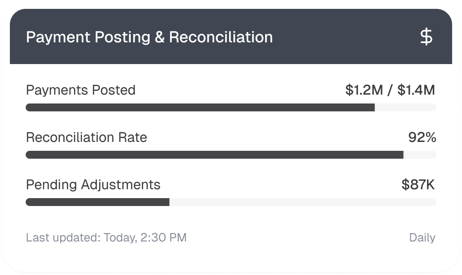Select the Reconciliation Rate label
462x275 pixels.
pos(86,137)
